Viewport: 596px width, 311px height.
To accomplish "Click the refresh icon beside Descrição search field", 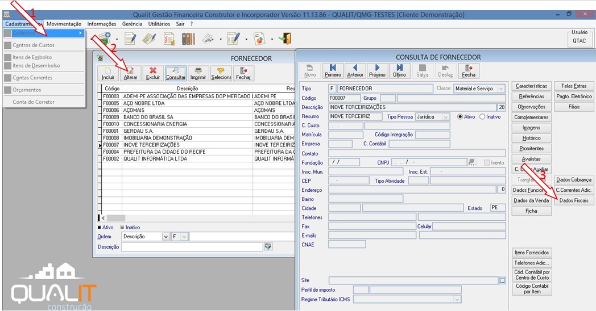I will (x=268, y=246).
